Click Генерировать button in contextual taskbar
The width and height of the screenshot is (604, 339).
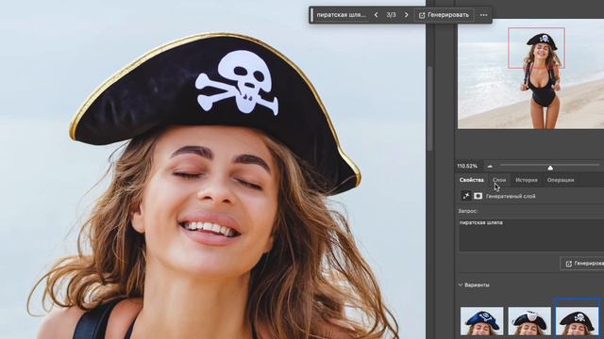pyautogui.click(x=444, y=15)
